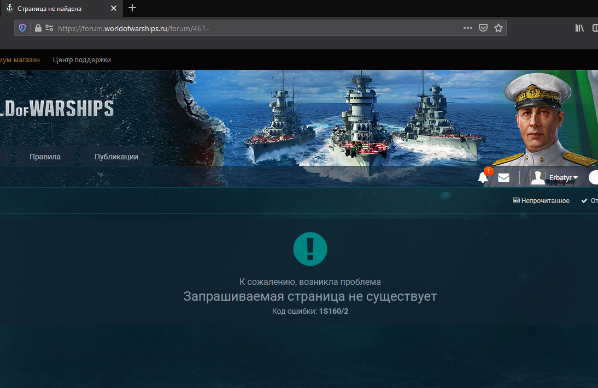598x388 pixels.
Task: Click 'К сожалению, возникла проблема' text
Action: [310, 282]
